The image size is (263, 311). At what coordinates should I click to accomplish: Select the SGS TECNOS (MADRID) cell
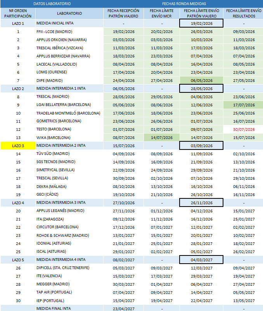click(x=69, y=162)
